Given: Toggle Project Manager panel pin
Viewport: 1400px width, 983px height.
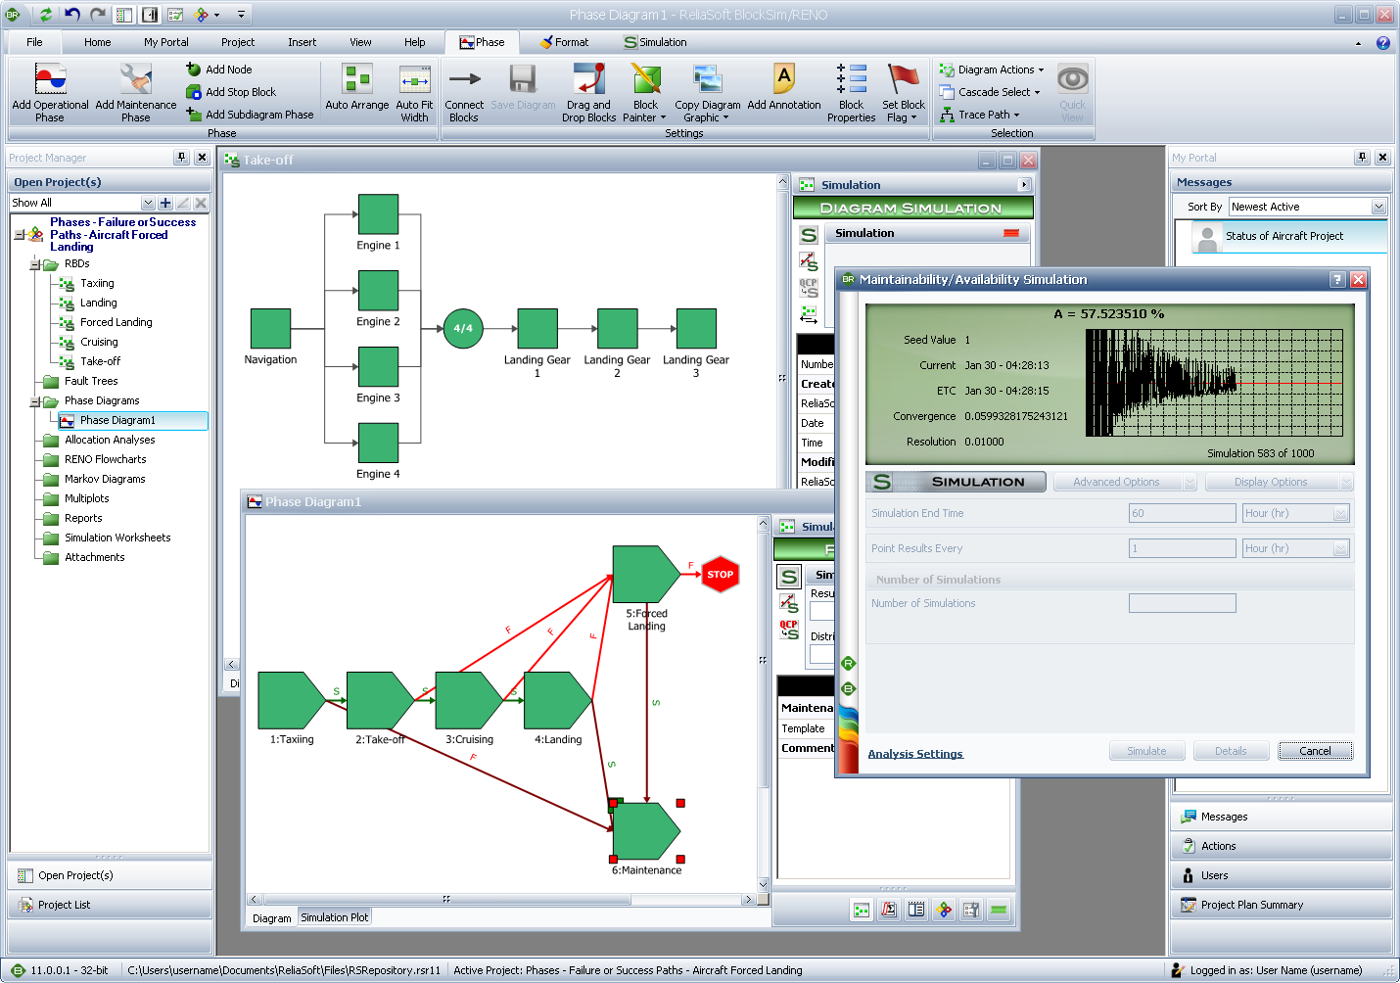Looking at the screenshot, I should [x=181, y=157].
